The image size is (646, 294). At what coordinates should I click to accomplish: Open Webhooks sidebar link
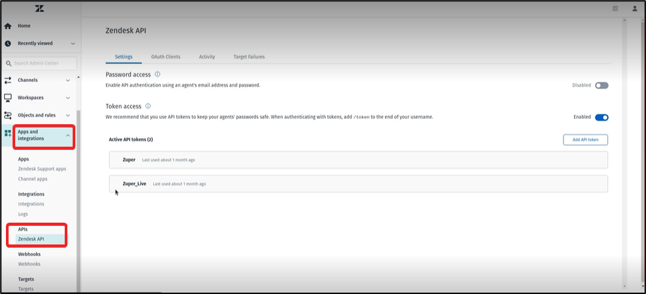click(29, 264)
